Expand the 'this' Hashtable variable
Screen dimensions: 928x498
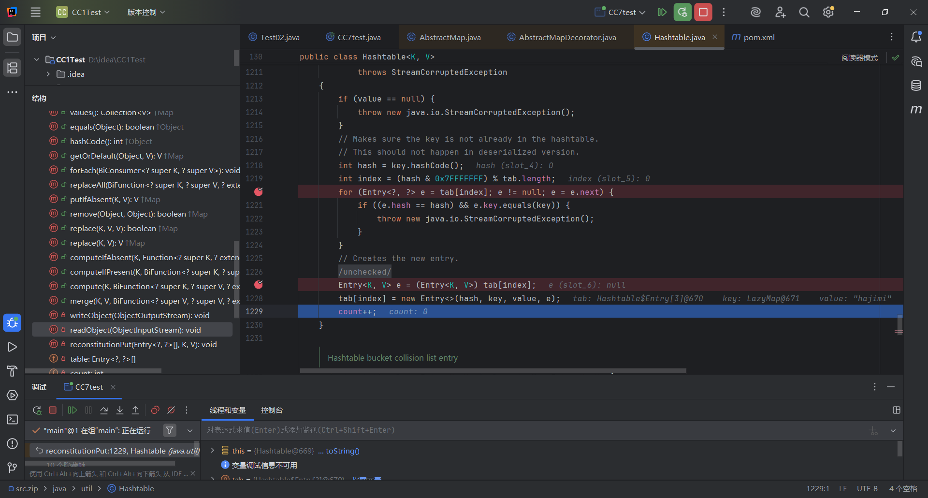(x=212, y=451)
